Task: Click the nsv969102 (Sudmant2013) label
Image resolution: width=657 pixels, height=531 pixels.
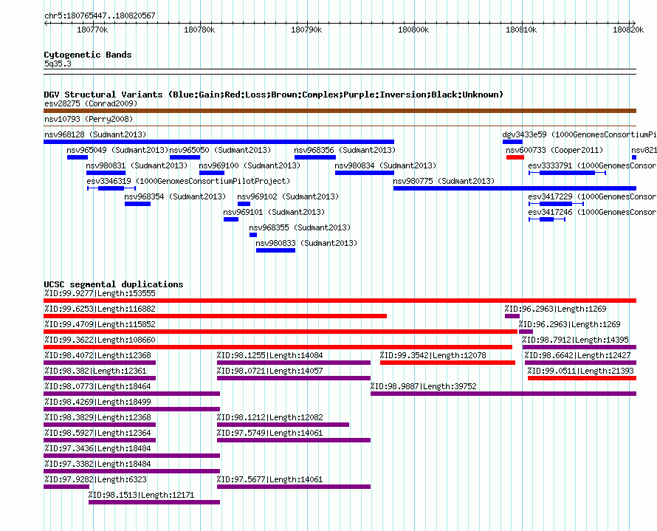Action: (x=288, y=196)
